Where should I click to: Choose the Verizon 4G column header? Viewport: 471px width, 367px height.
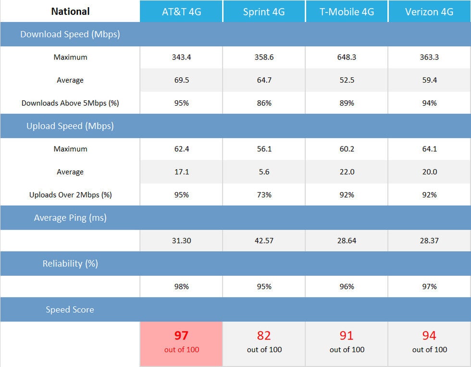(429, 12)
